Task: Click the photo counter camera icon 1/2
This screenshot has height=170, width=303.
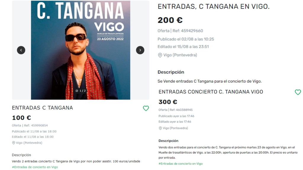Action: (77, 91)
